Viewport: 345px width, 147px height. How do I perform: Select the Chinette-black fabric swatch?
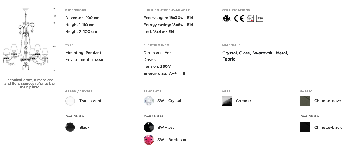point(305,127)
